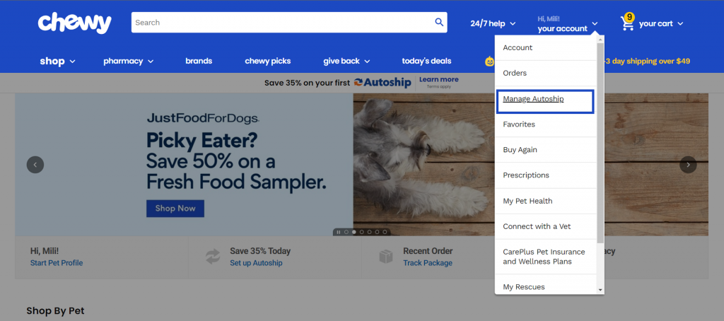Click the Autoship logo in promo banner

tap(383, 83)
